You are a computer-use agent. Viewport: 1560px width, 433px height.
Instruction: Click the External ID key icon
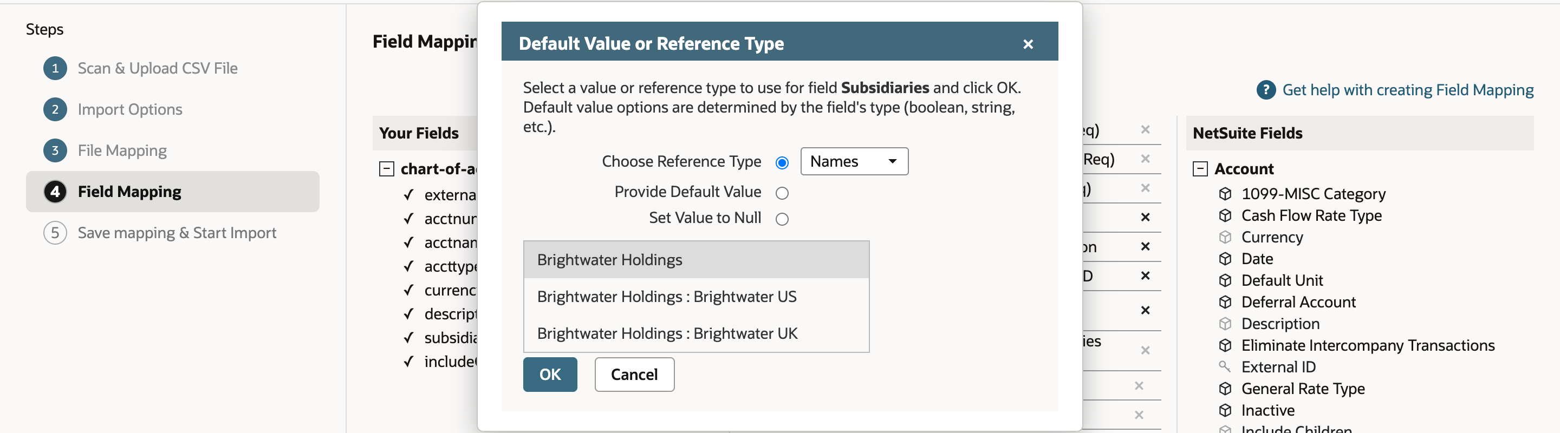point(1225,366)
